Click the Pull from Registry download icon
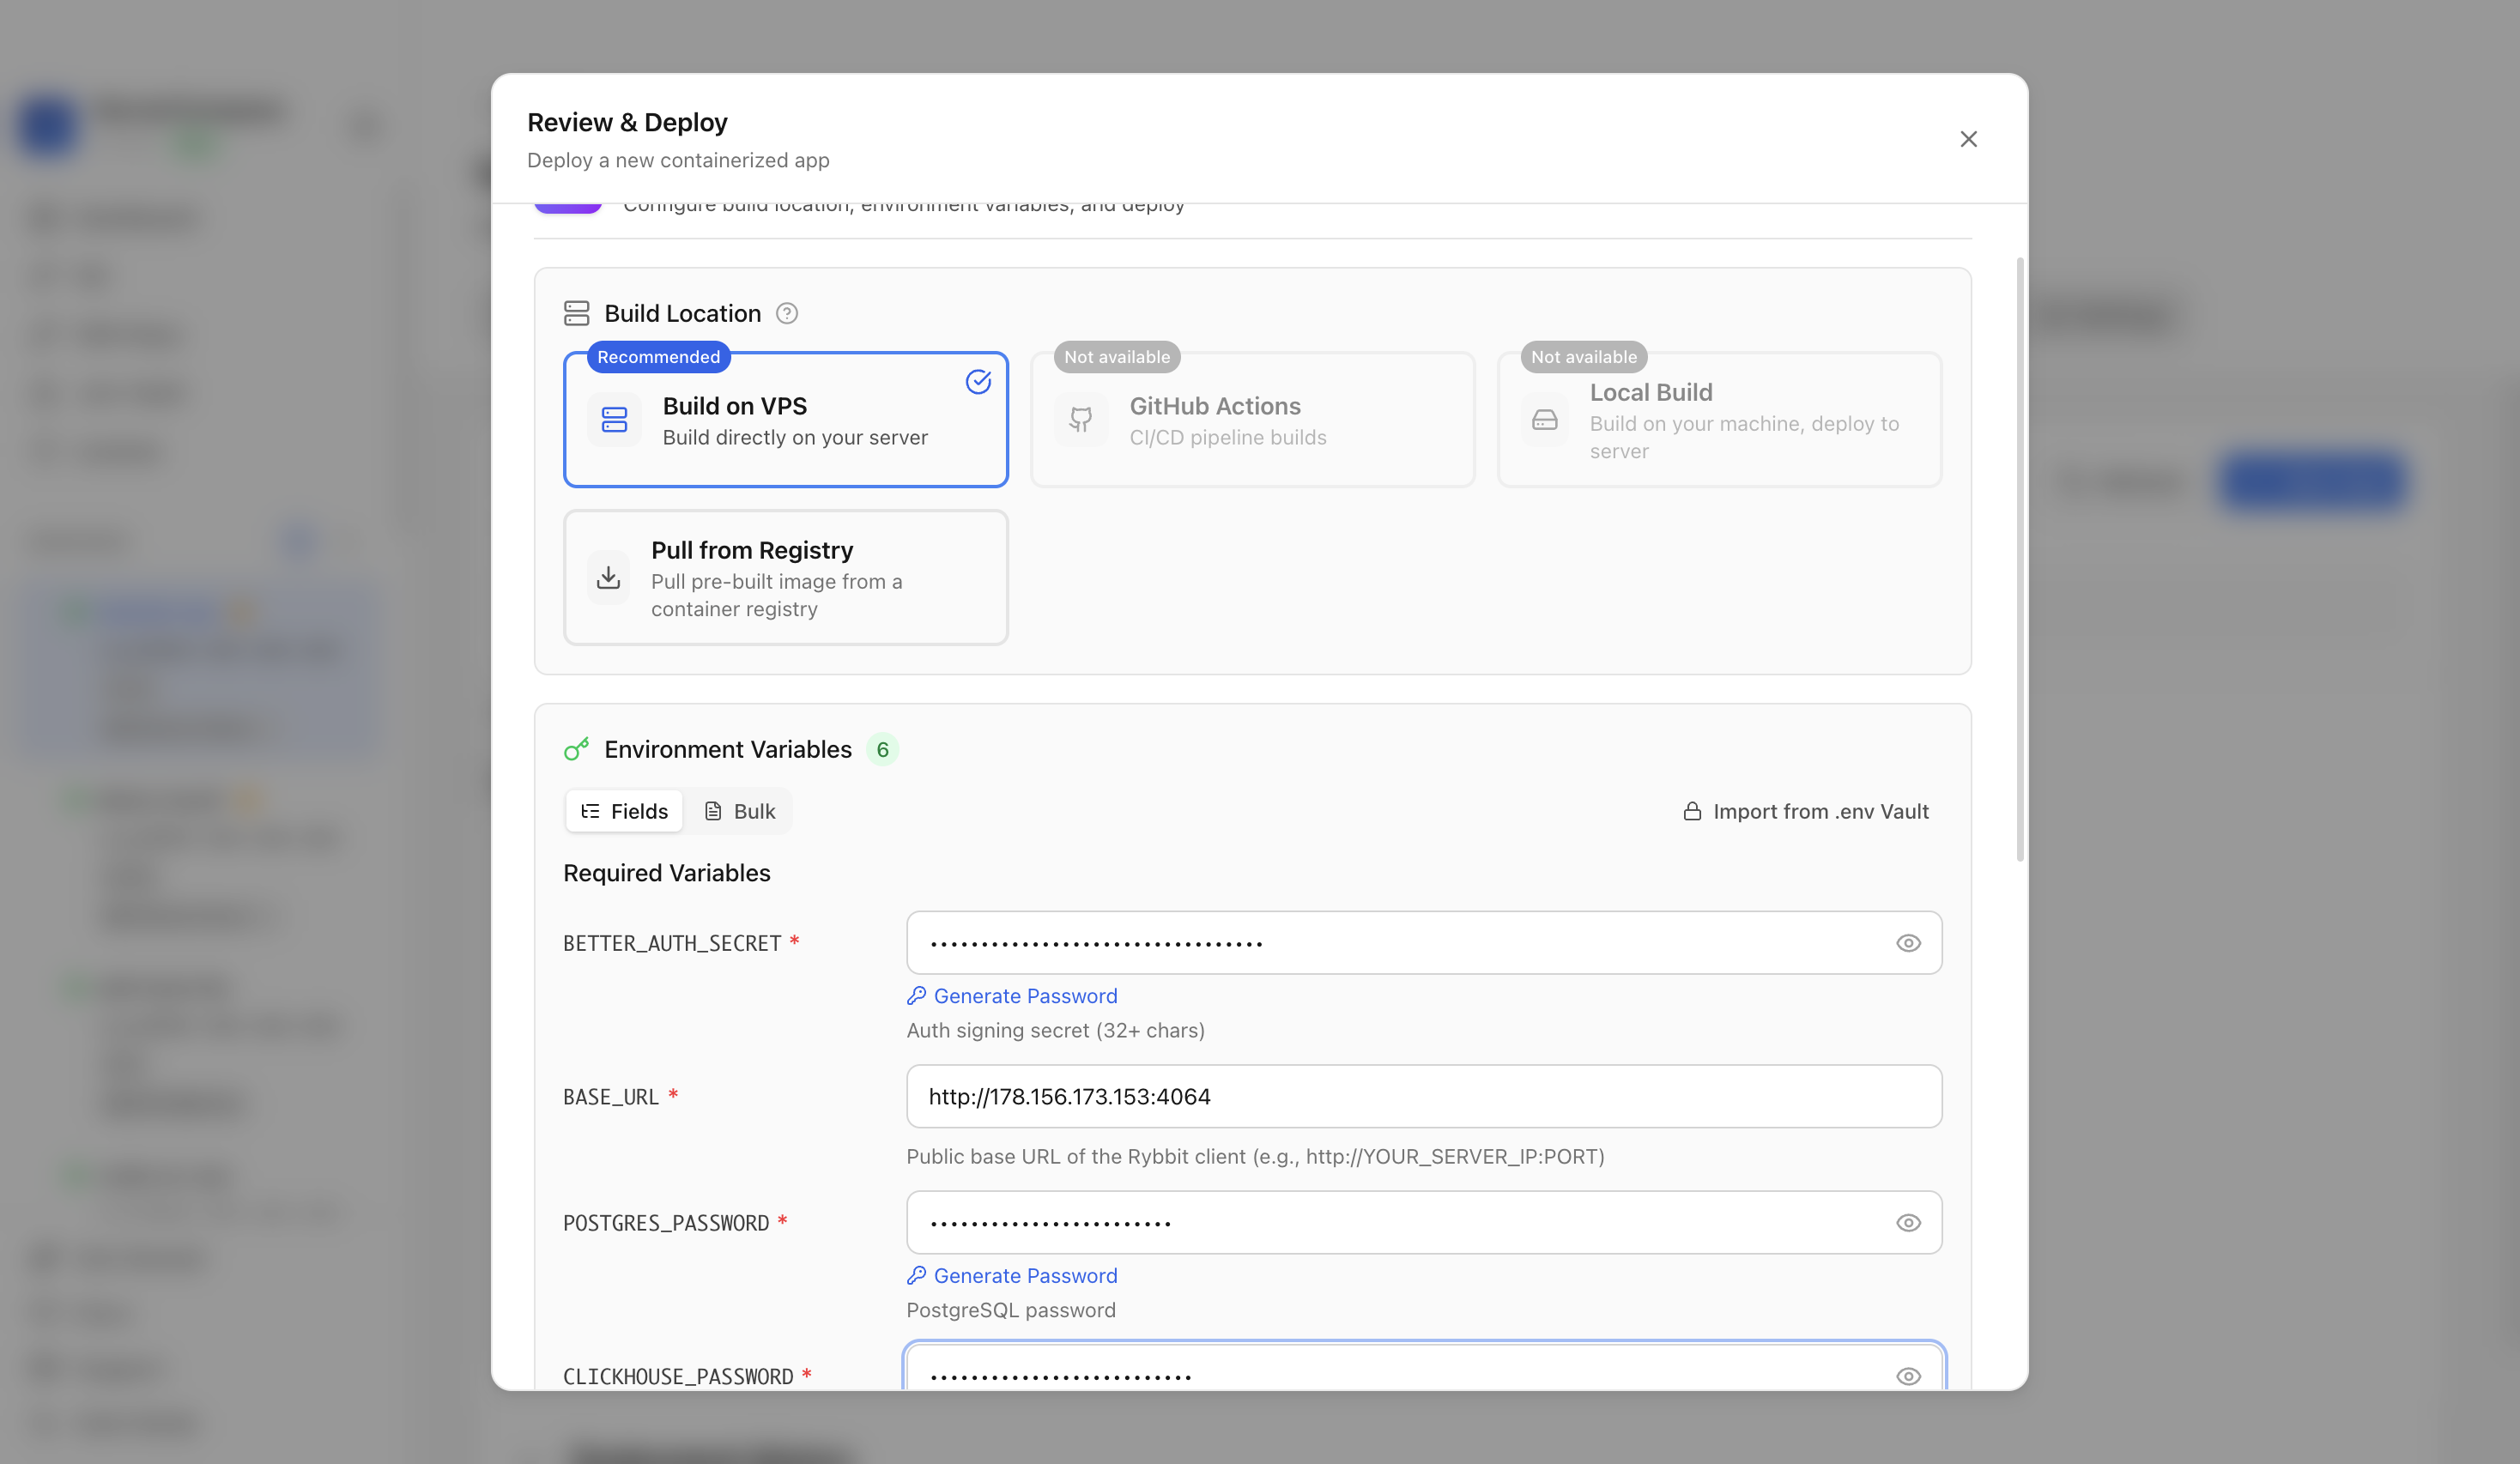The width and height of the screenshot is (2520, 1464). pyautogui.click(x=608, y=578)
